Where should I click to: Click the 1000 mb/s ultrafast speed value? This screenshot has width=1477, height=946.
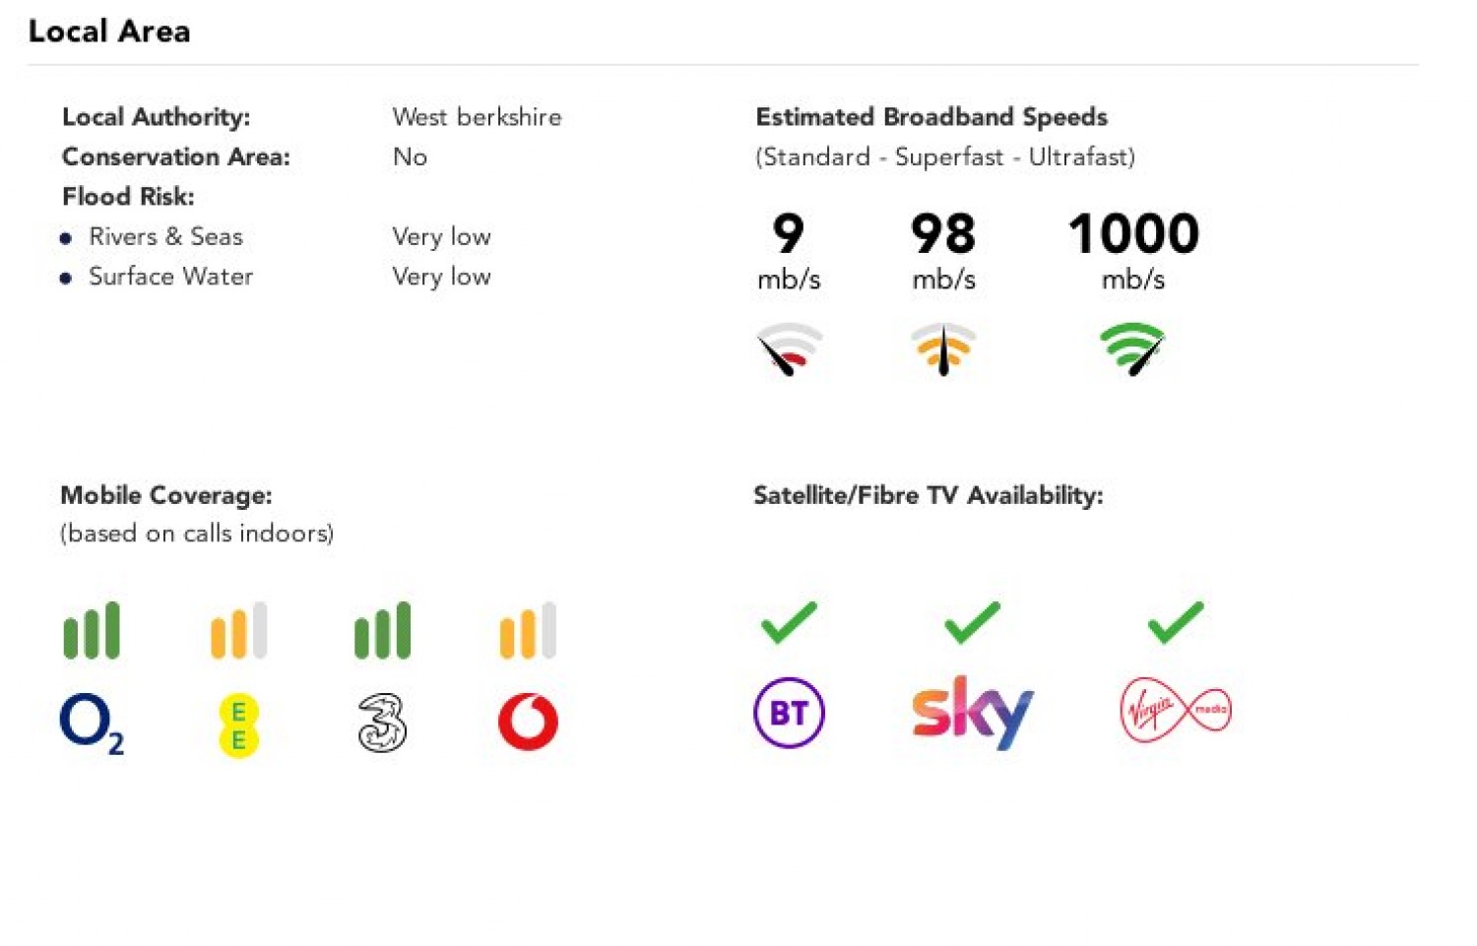pos(1133,234)
